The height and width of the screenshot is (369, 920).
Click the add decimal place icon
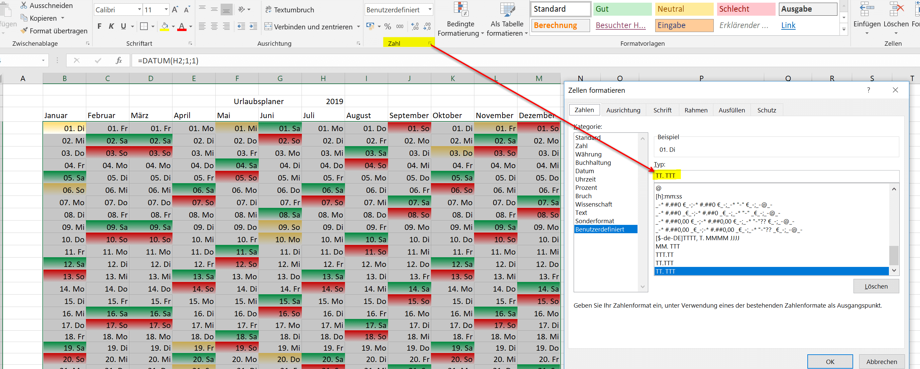[x=415, y=26]
